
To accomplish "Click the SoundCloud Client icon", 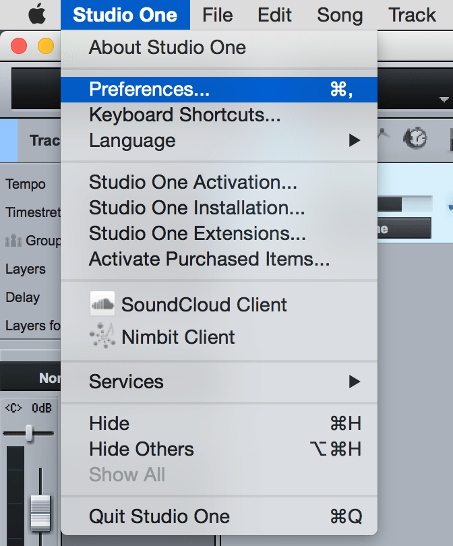I will [102, 305].
